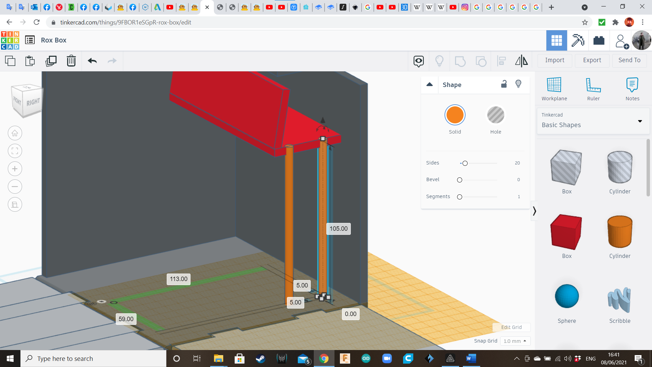Click the Import button
Viewport: 652px width, 367px height.
[x=555, y=60]
